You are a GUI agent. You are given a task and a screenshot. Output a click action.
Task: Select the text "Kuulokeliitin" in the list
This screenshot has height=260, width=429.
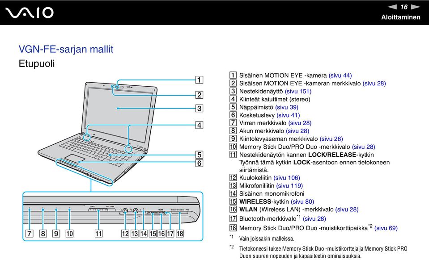(x=255, y=178)
